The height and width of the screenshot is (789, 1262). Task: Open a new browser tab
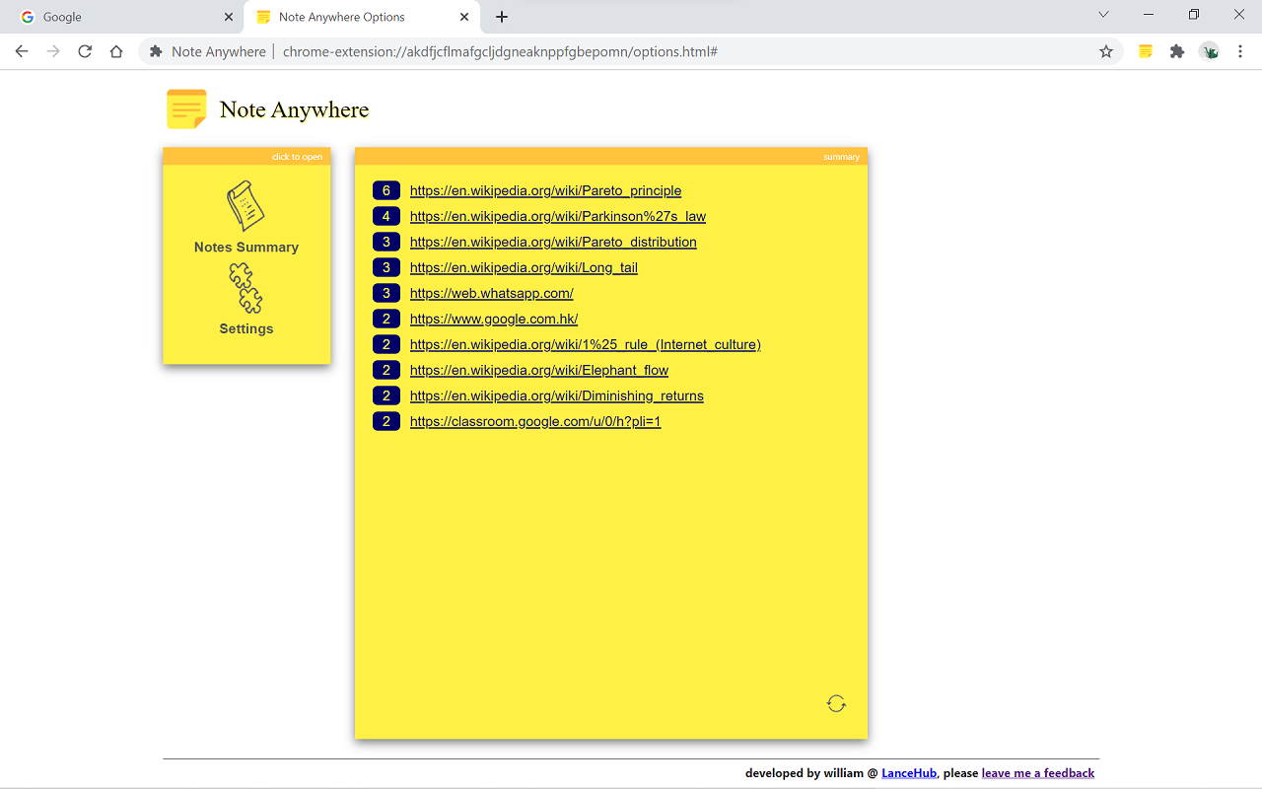[502, 17]
